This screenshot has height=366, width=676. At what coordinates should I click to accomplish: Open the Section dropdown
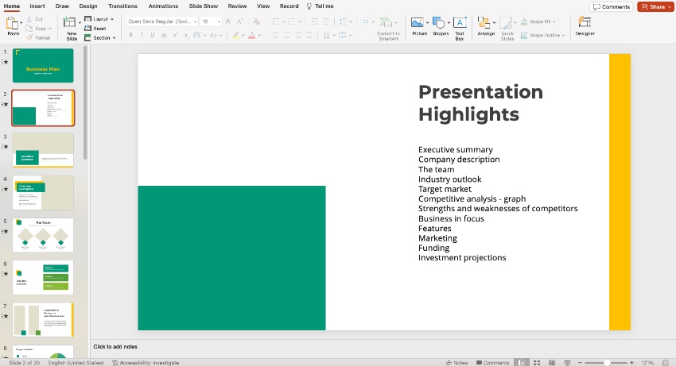pyautogui.click(x=100, y=38)
